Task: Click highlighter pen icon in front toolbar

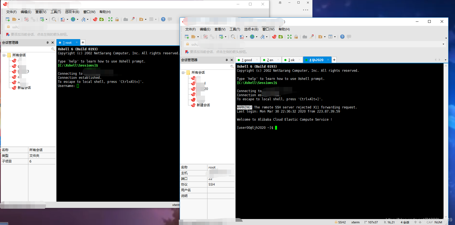Action: click(312, 36)
